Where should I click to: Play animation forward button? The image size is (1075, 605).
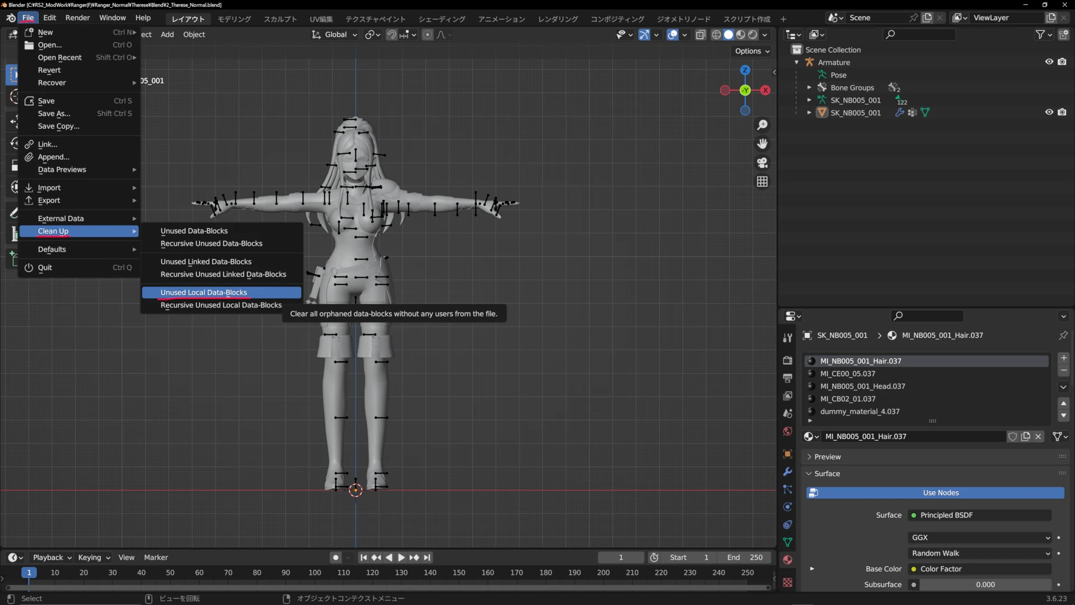pos(401,557)
